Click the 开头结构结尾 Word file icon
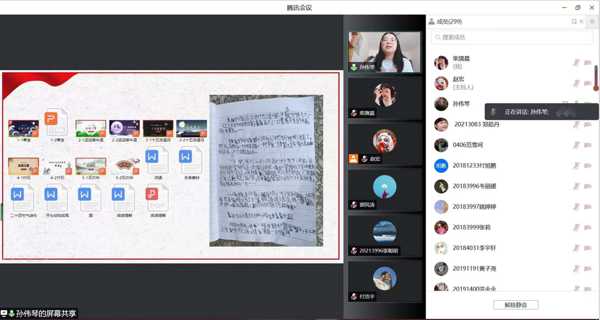 coord(57,198)
